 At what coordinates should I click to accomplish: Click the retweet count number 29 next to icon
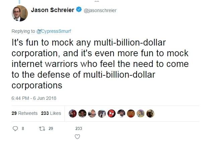pos(51,129)
